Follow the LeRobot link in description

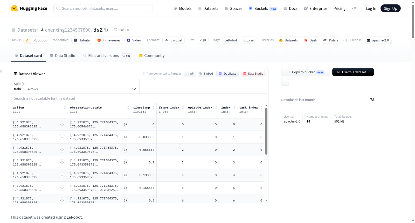pos(74,217)
